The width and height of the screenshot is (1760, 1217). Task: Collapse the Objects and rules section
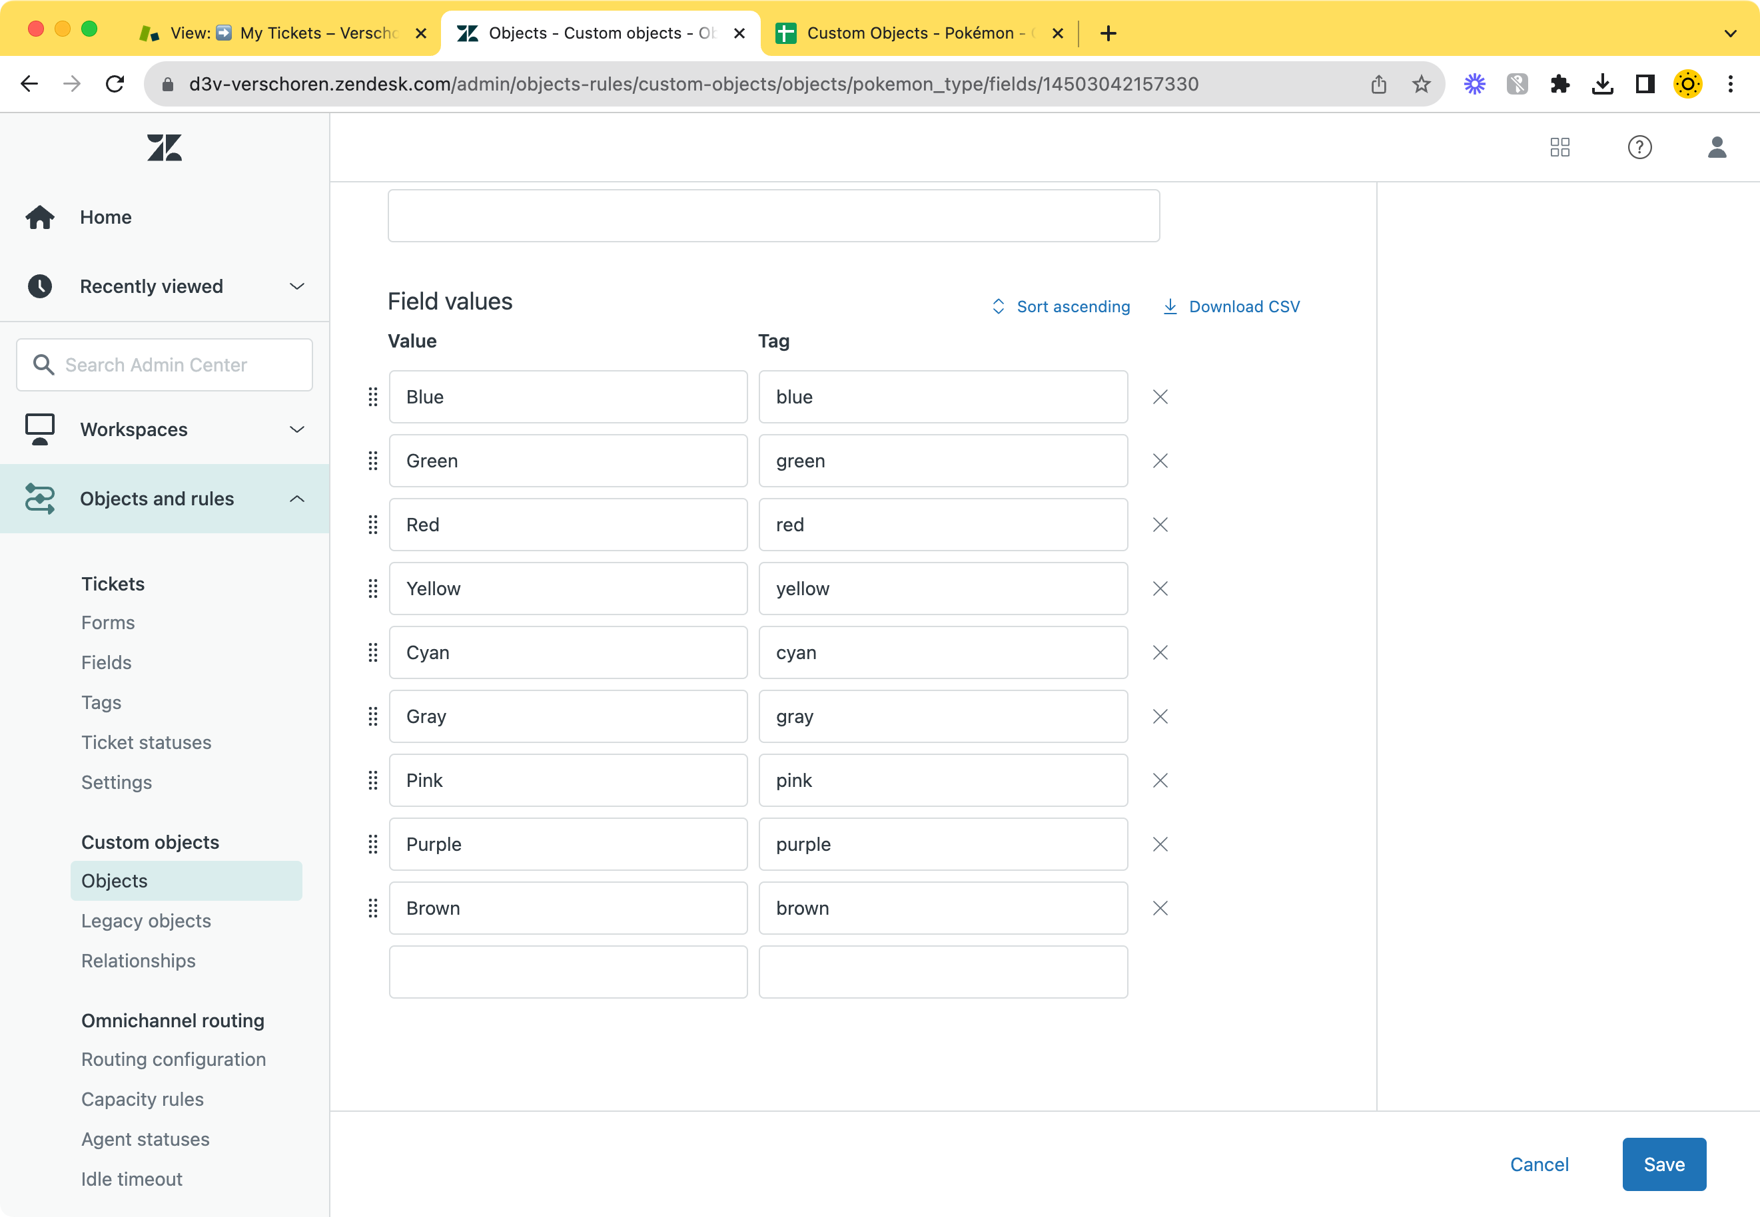click(x=296, y=498)
